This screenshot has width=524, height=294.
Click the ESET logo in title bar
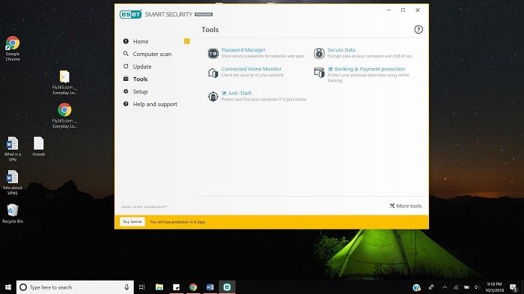coord(131,14)
